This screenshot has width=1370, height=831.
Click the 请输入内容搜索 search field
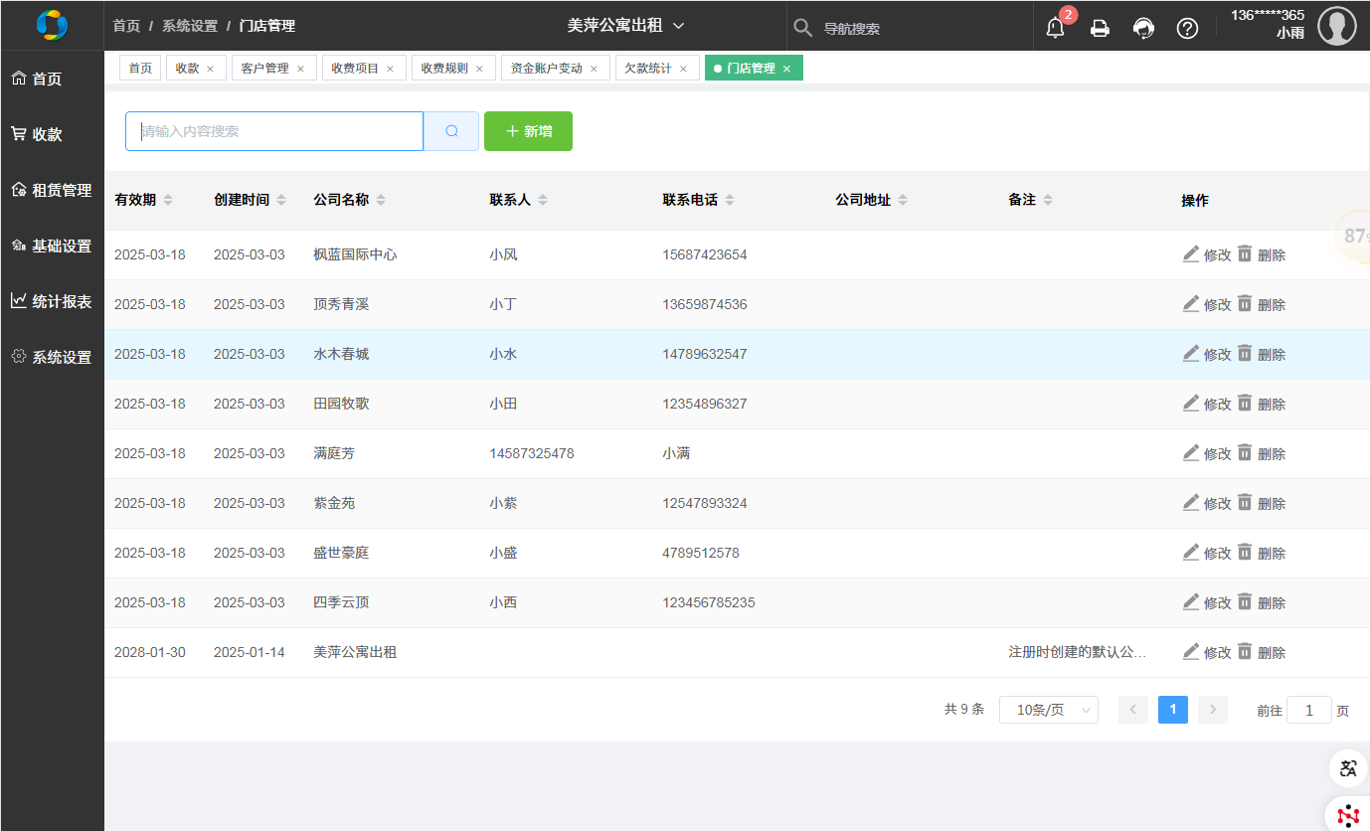[274, 131]
